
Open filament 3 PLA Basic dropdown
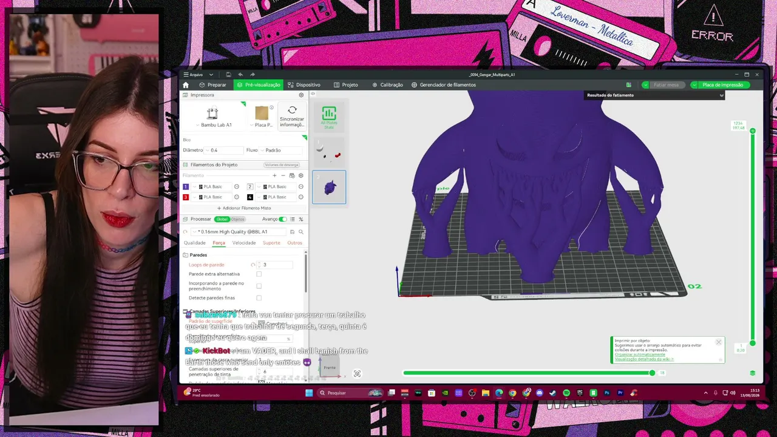212,197
